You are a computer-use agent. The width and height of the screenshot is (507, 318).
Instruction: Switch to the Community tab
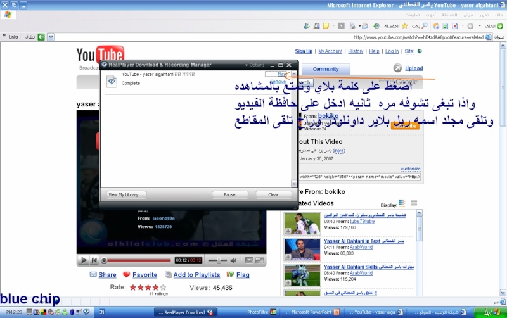[x=326, y=69]
